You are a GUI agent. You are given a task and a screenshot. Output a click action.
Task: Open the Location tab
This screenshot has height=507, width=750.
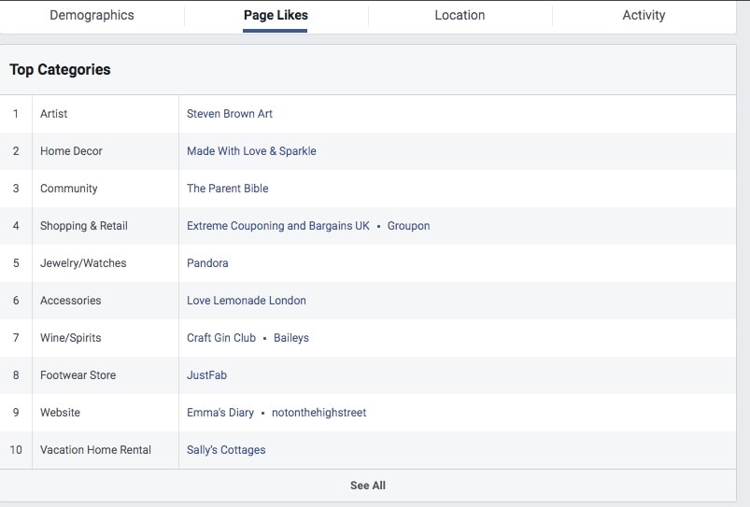(460, 15)
